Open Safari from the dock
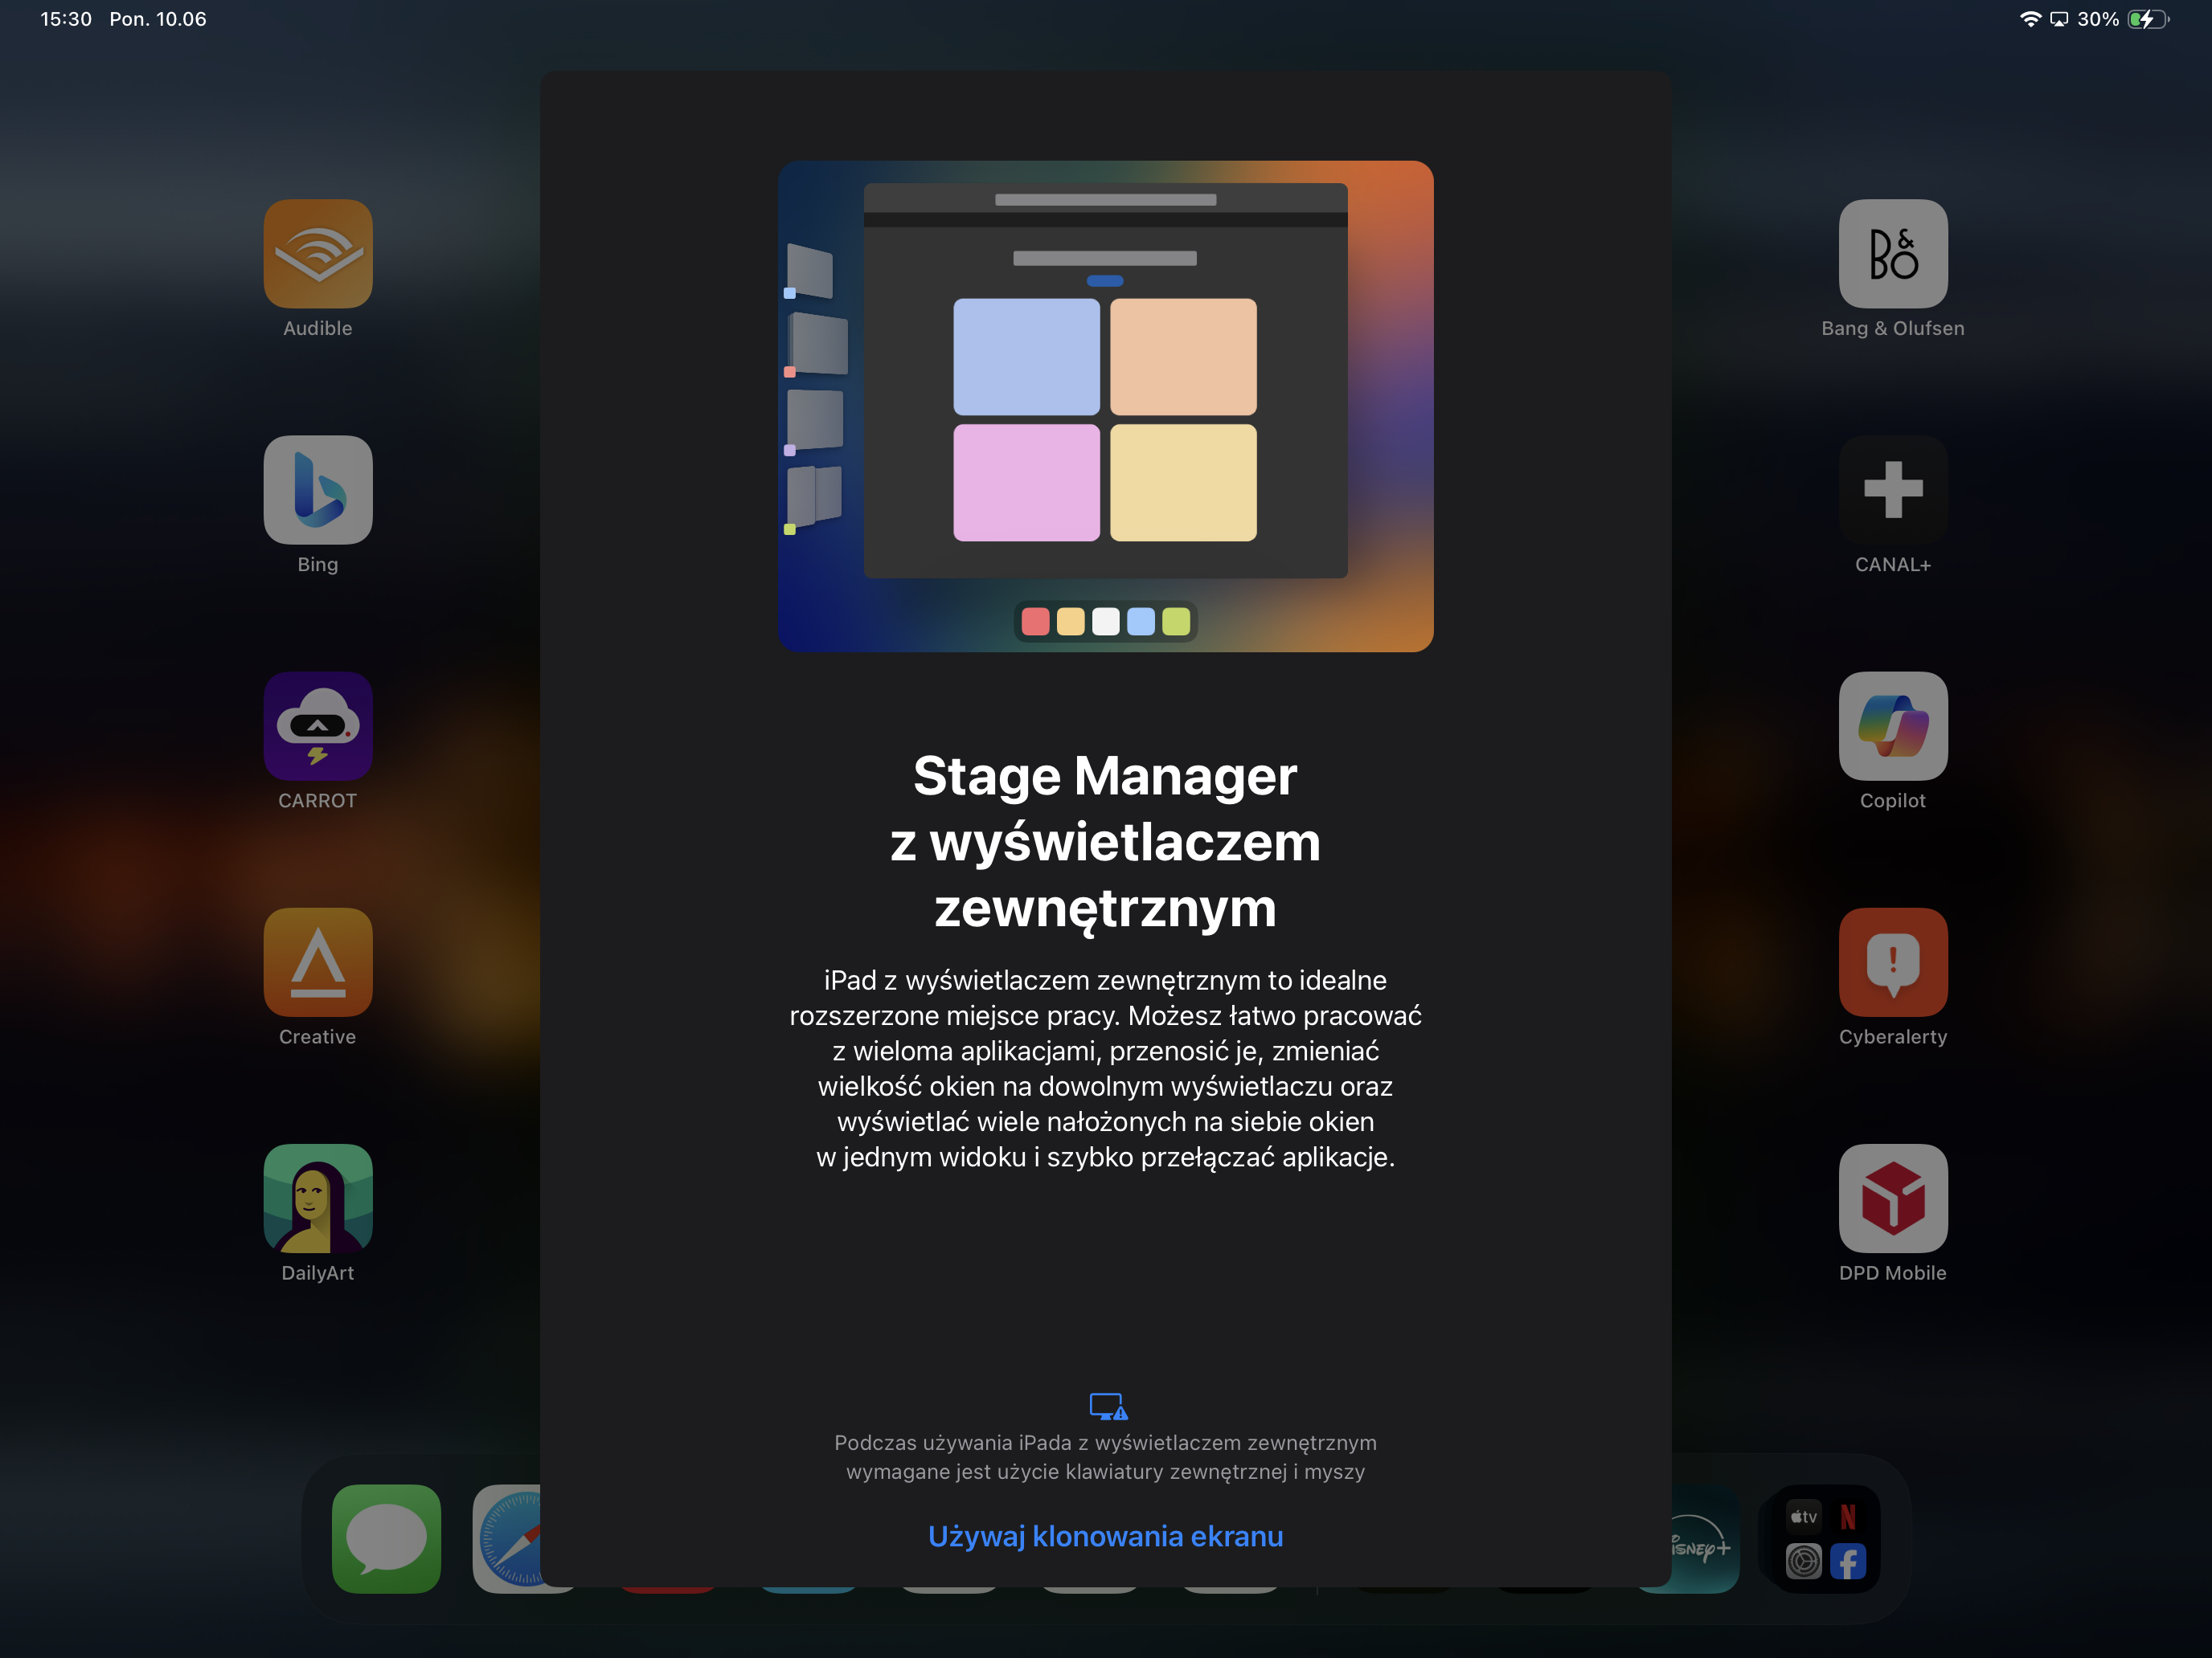This screenshot has width=2212, height=1658. [x=508, y=1538]
